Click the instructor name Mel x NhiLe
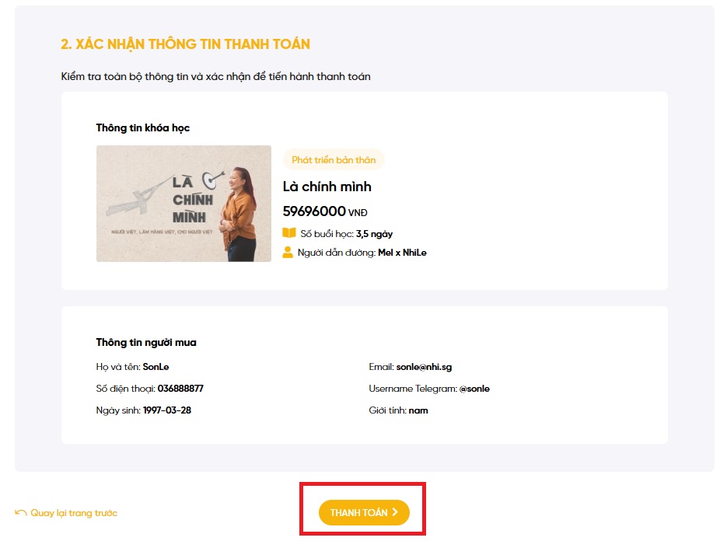 402,253
